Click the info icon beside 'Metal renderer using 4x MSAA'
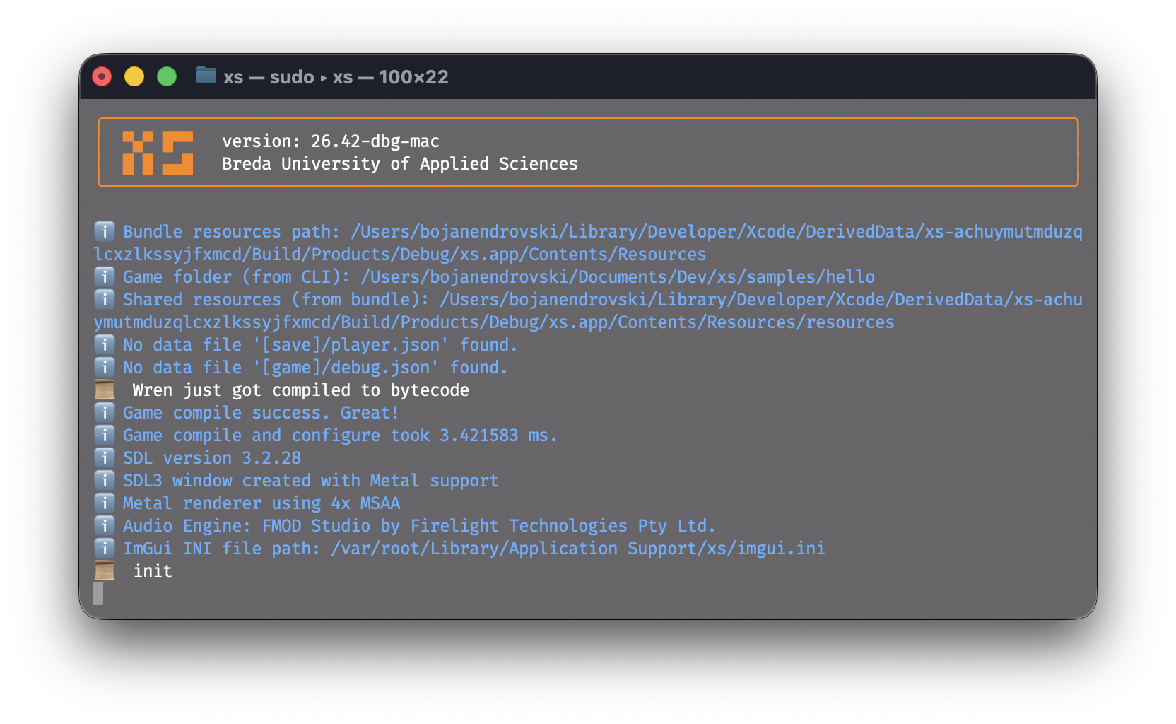 tap(104, 503)
